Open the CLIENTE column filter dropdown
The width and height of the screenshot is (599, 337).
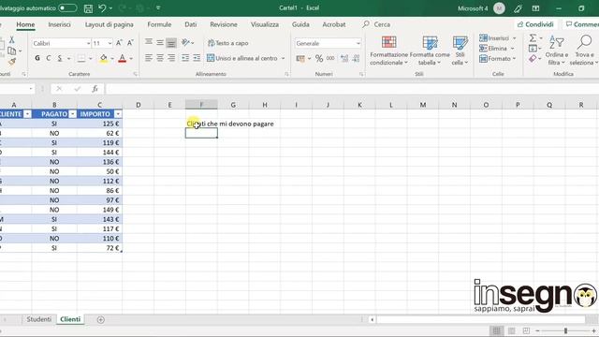point(27,114)
